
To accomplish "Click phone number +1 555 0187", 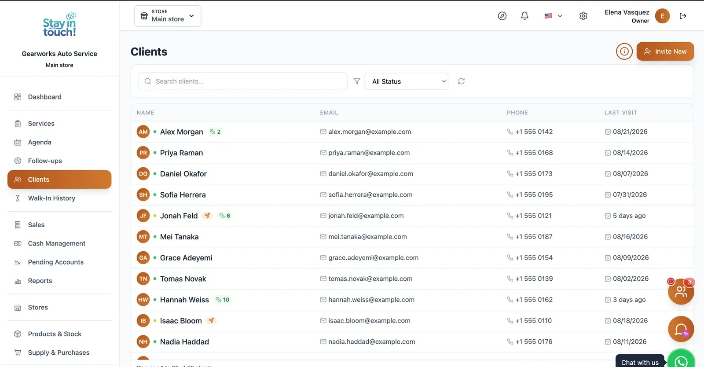I will pyautogui.click(x=534, y=237).
